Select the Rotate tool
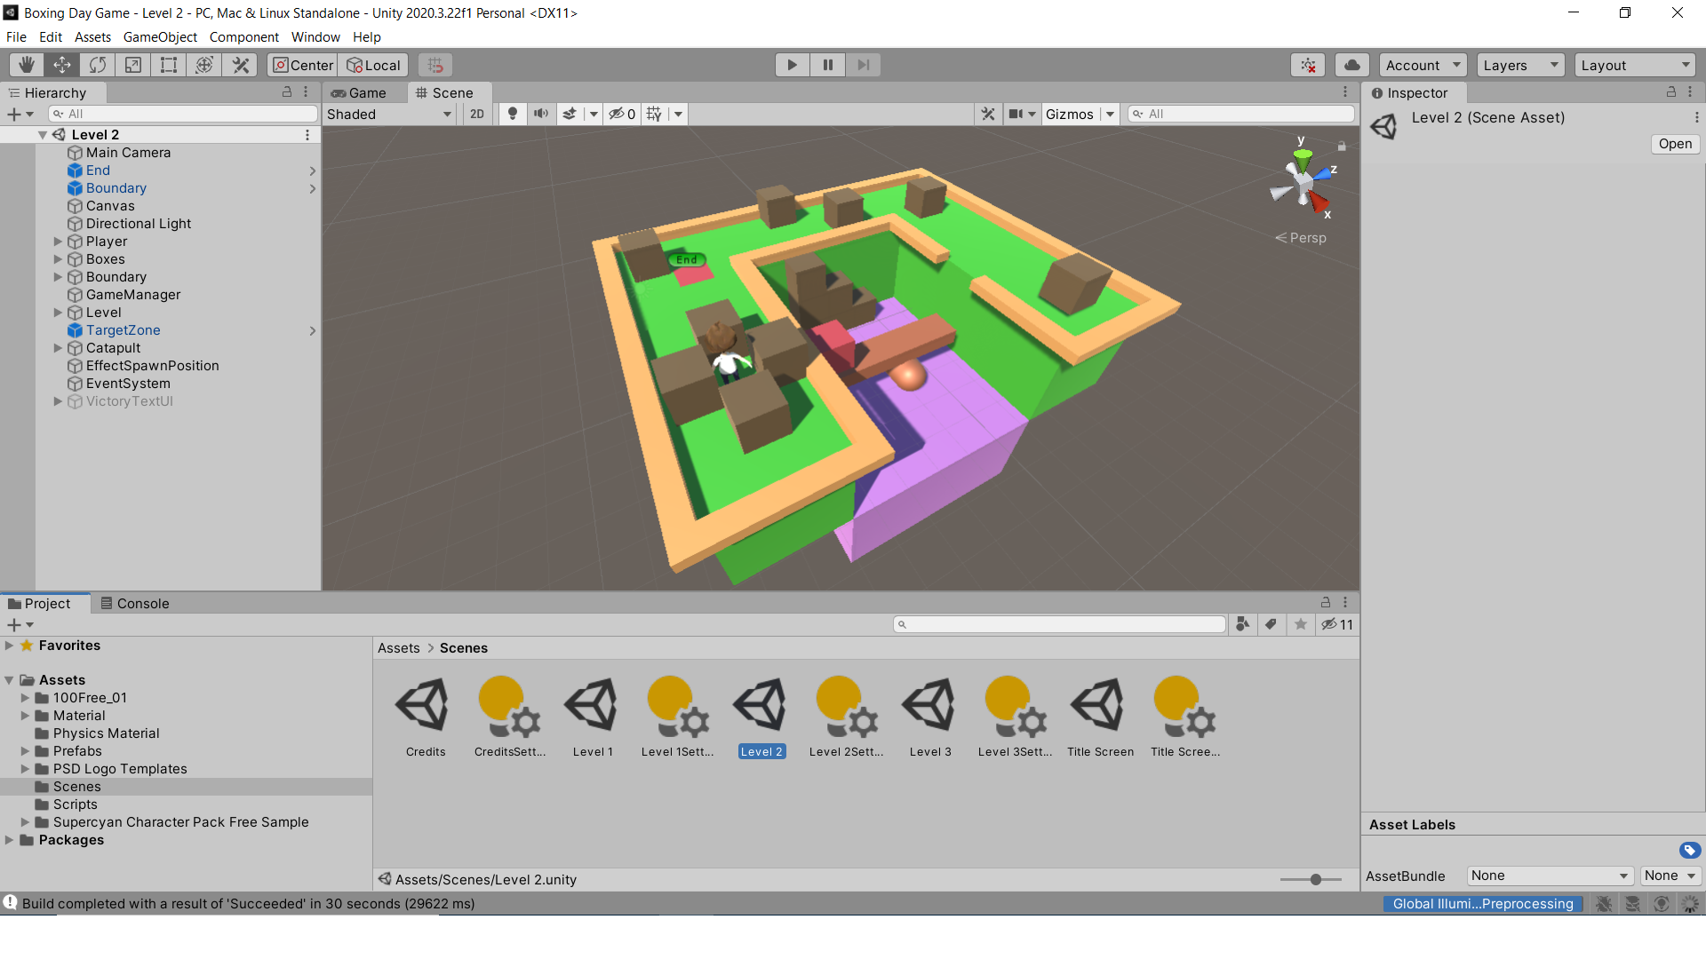The image size is (1706, 959). 97,64
